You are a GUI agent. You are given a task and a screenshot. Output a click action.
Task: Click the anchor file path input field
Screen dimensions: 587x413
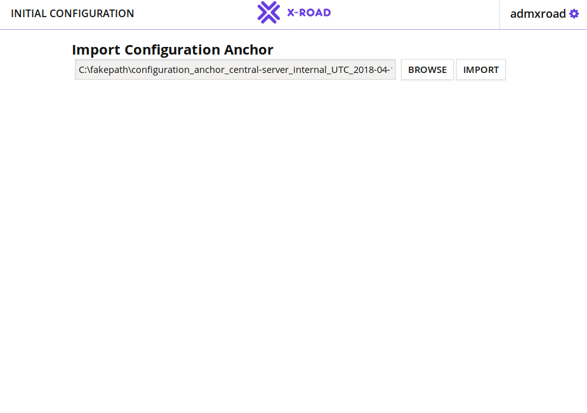[x=235, y=70]
